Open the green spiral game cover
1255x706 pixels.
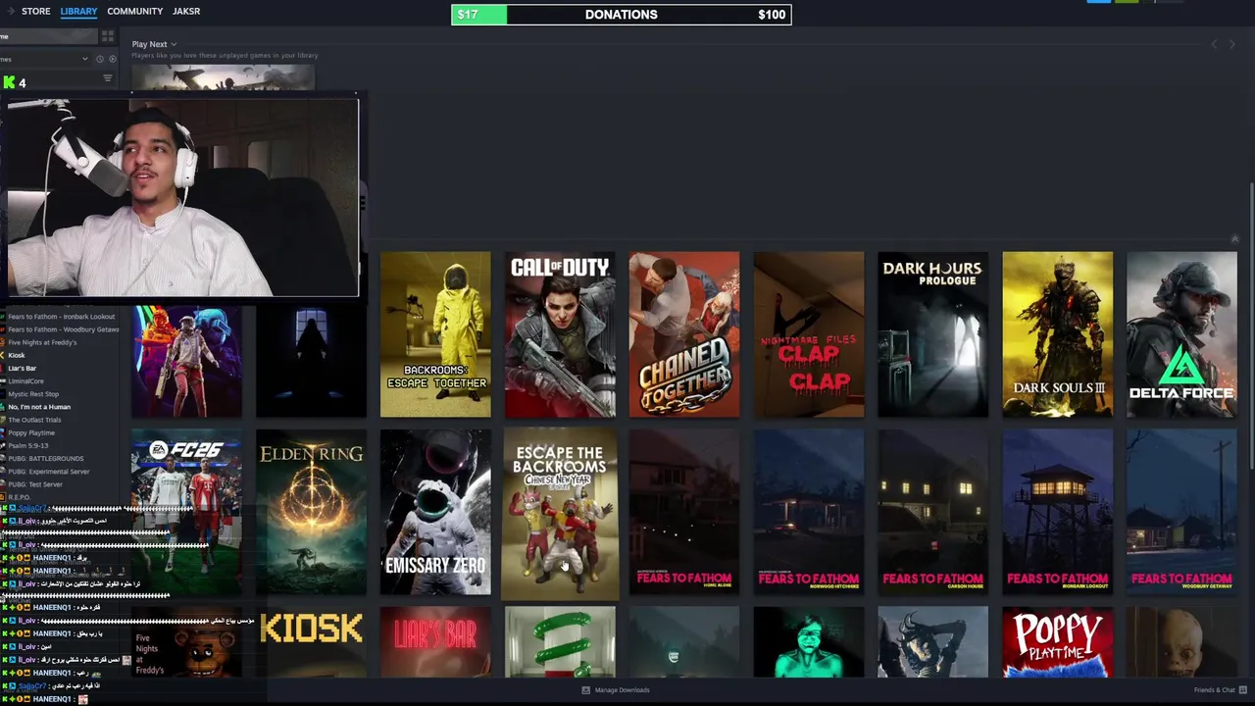pyautogui.click(x=560, y=642)
